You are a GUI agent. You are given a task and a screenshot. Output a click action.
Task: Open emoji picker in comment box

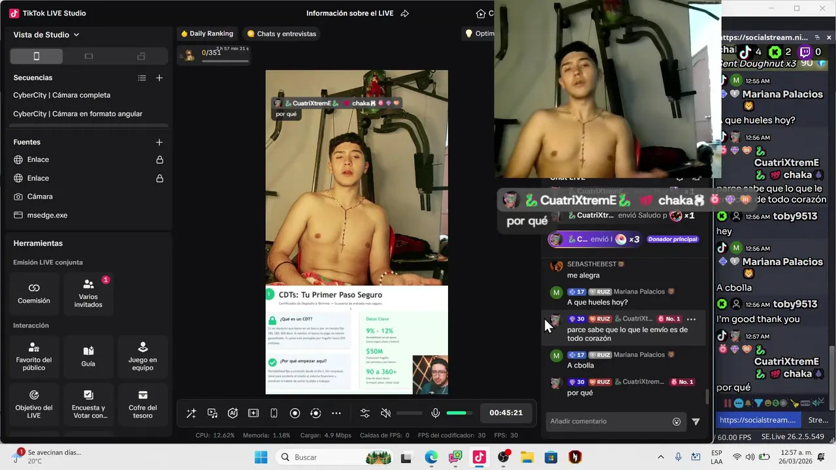(x=677, y=422)
